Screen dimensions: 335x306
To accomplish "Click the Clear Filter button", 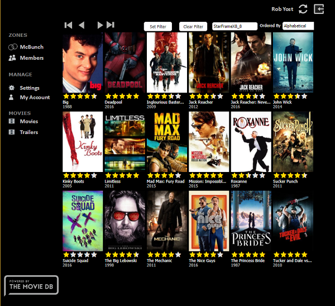I will tap(193, 26).
